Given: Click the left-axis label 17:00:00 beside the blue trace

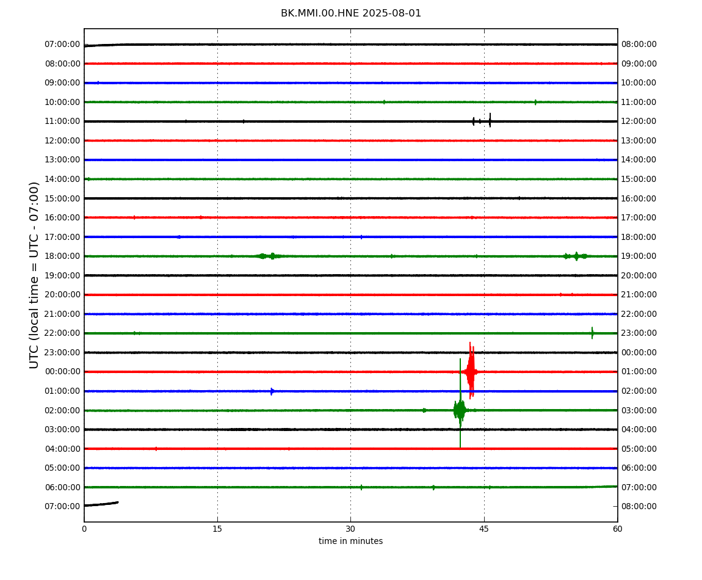Looking at the screenshot, I should pos(63,237).
